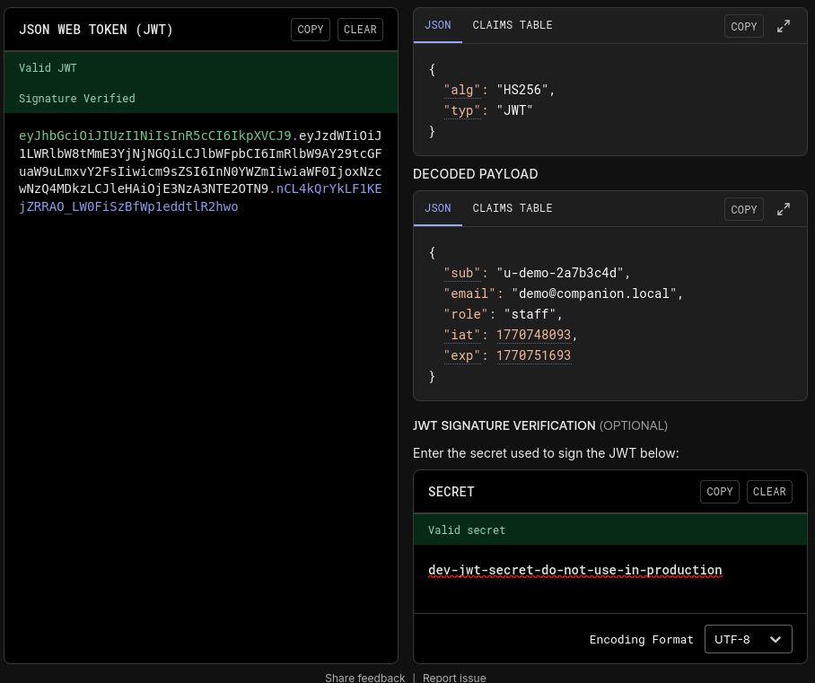Expand the decoded payload panel to fullscreen
Image resolution: width=815 pixels, height=683 pixels.
coord(784,209)
